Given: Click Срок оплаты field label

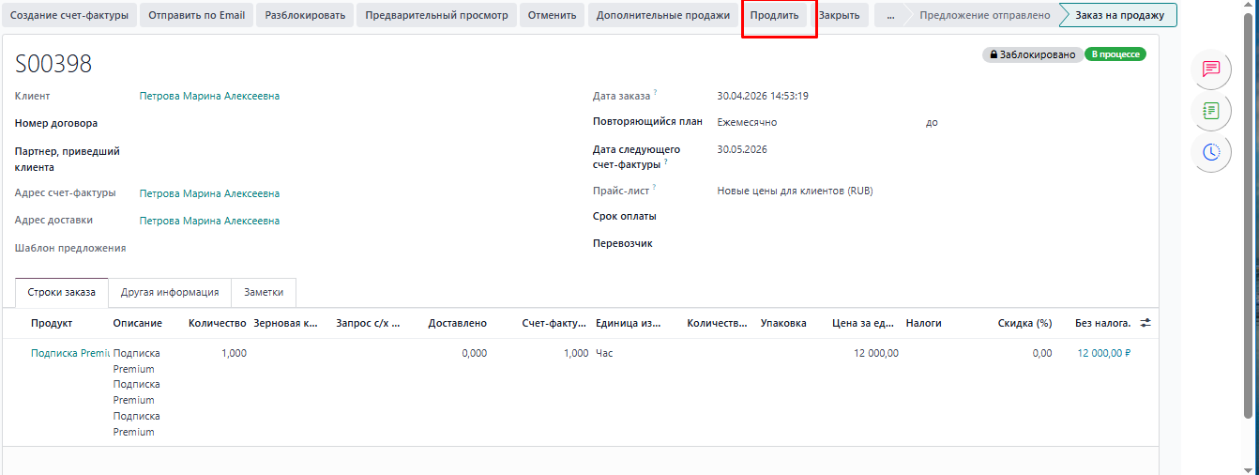Looking at the screenshot, I should coord(625,216).
